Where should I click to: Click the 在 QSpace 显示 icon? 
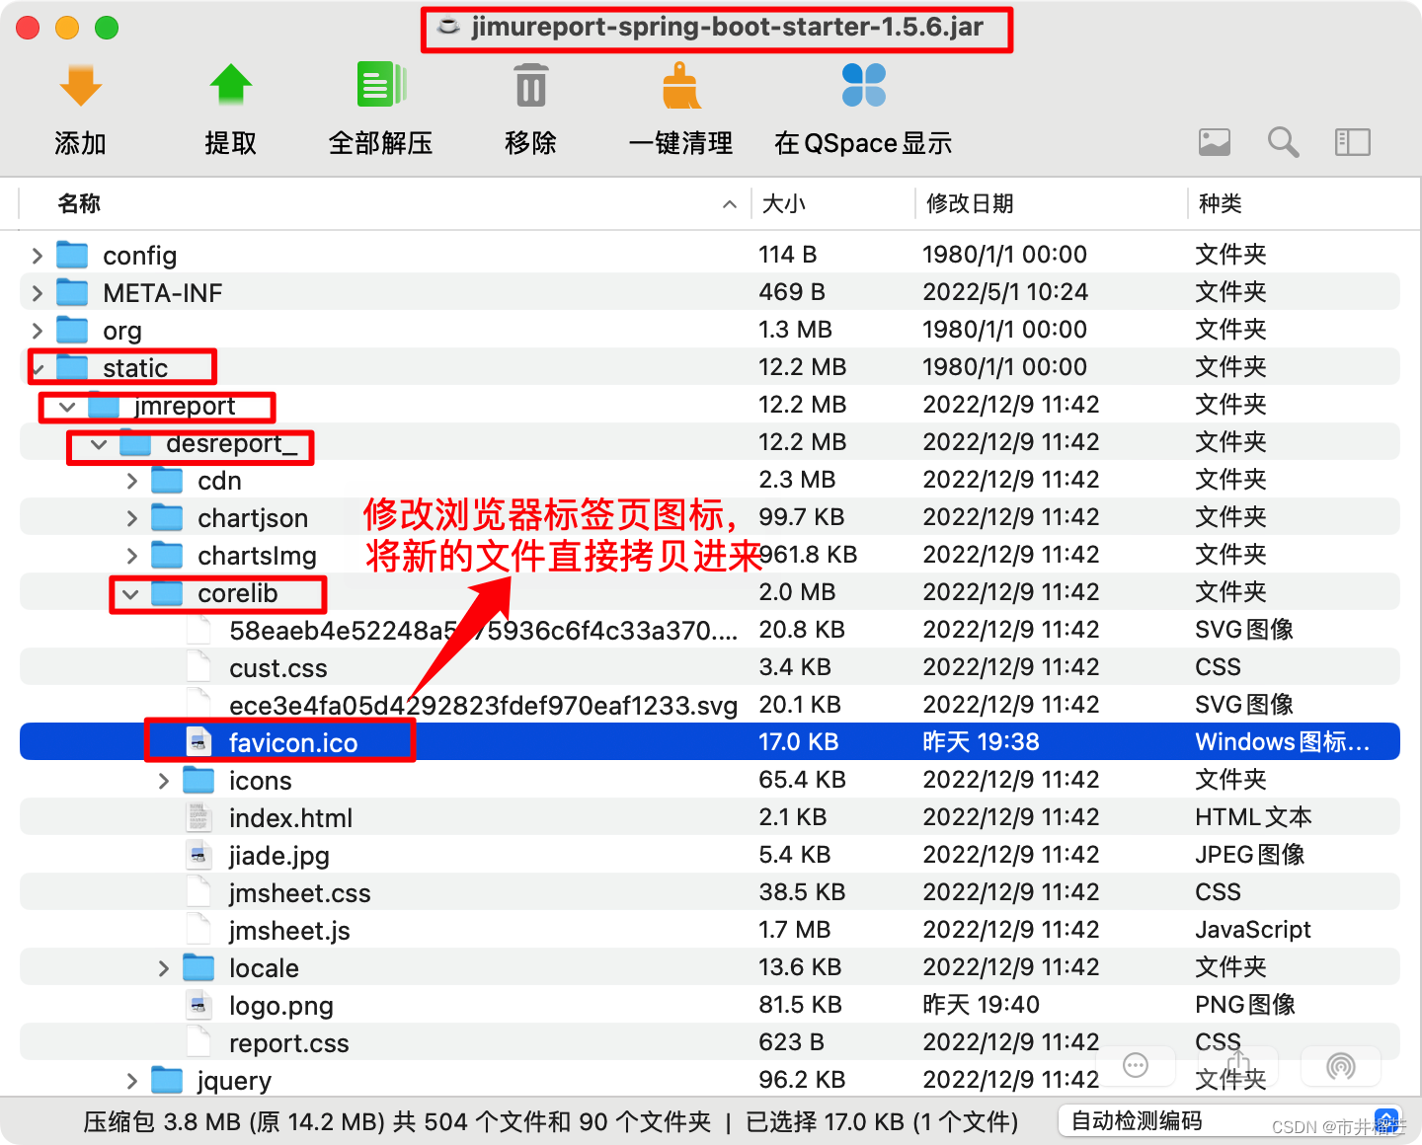[864, 85]
